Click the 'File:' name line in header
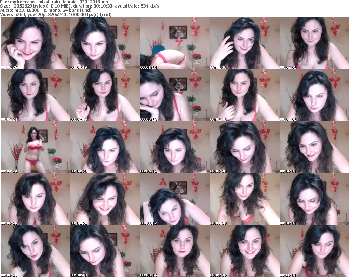The height and width of the screenshot is (277, 350). 55,2
